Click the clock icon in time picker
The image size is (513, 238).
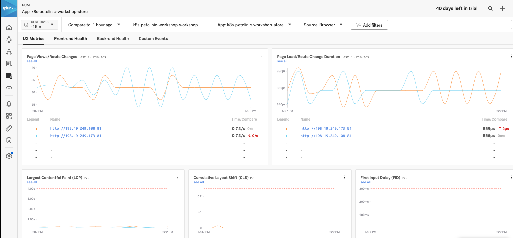pos(26,25)
